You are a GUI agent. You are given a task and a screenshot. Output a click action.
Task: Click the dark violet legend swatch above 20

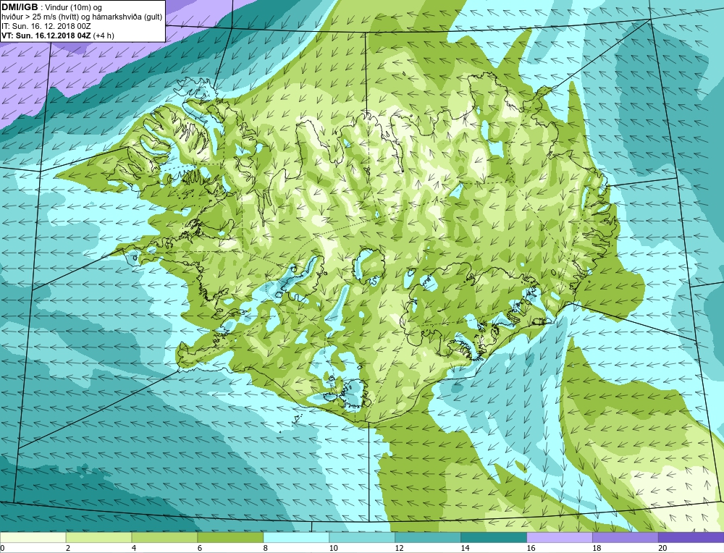(691, 538)
